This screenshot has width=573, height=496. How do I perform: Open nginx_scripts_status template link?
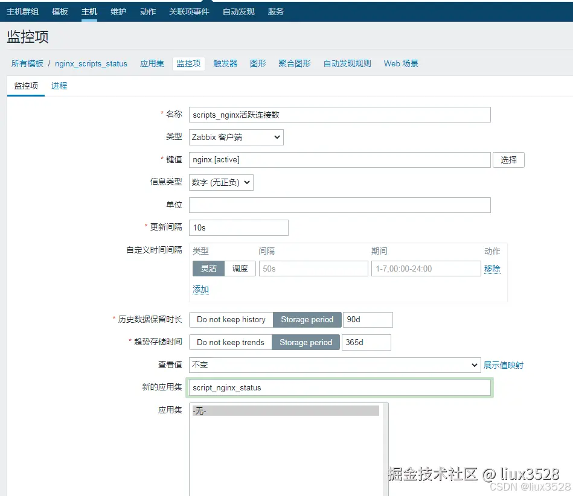pyautogui.click(x=91, y=63)
